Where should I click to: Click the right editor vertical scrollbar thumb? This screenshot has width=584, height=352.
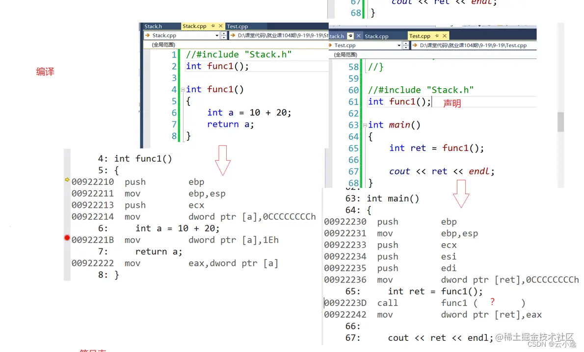pos(560,122)
